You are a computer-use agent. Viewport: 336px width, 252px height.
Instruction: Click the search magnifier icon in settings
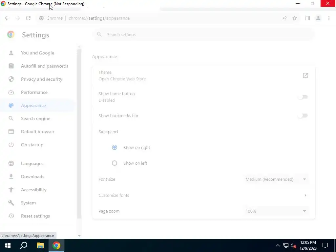[x=99, y=34]
